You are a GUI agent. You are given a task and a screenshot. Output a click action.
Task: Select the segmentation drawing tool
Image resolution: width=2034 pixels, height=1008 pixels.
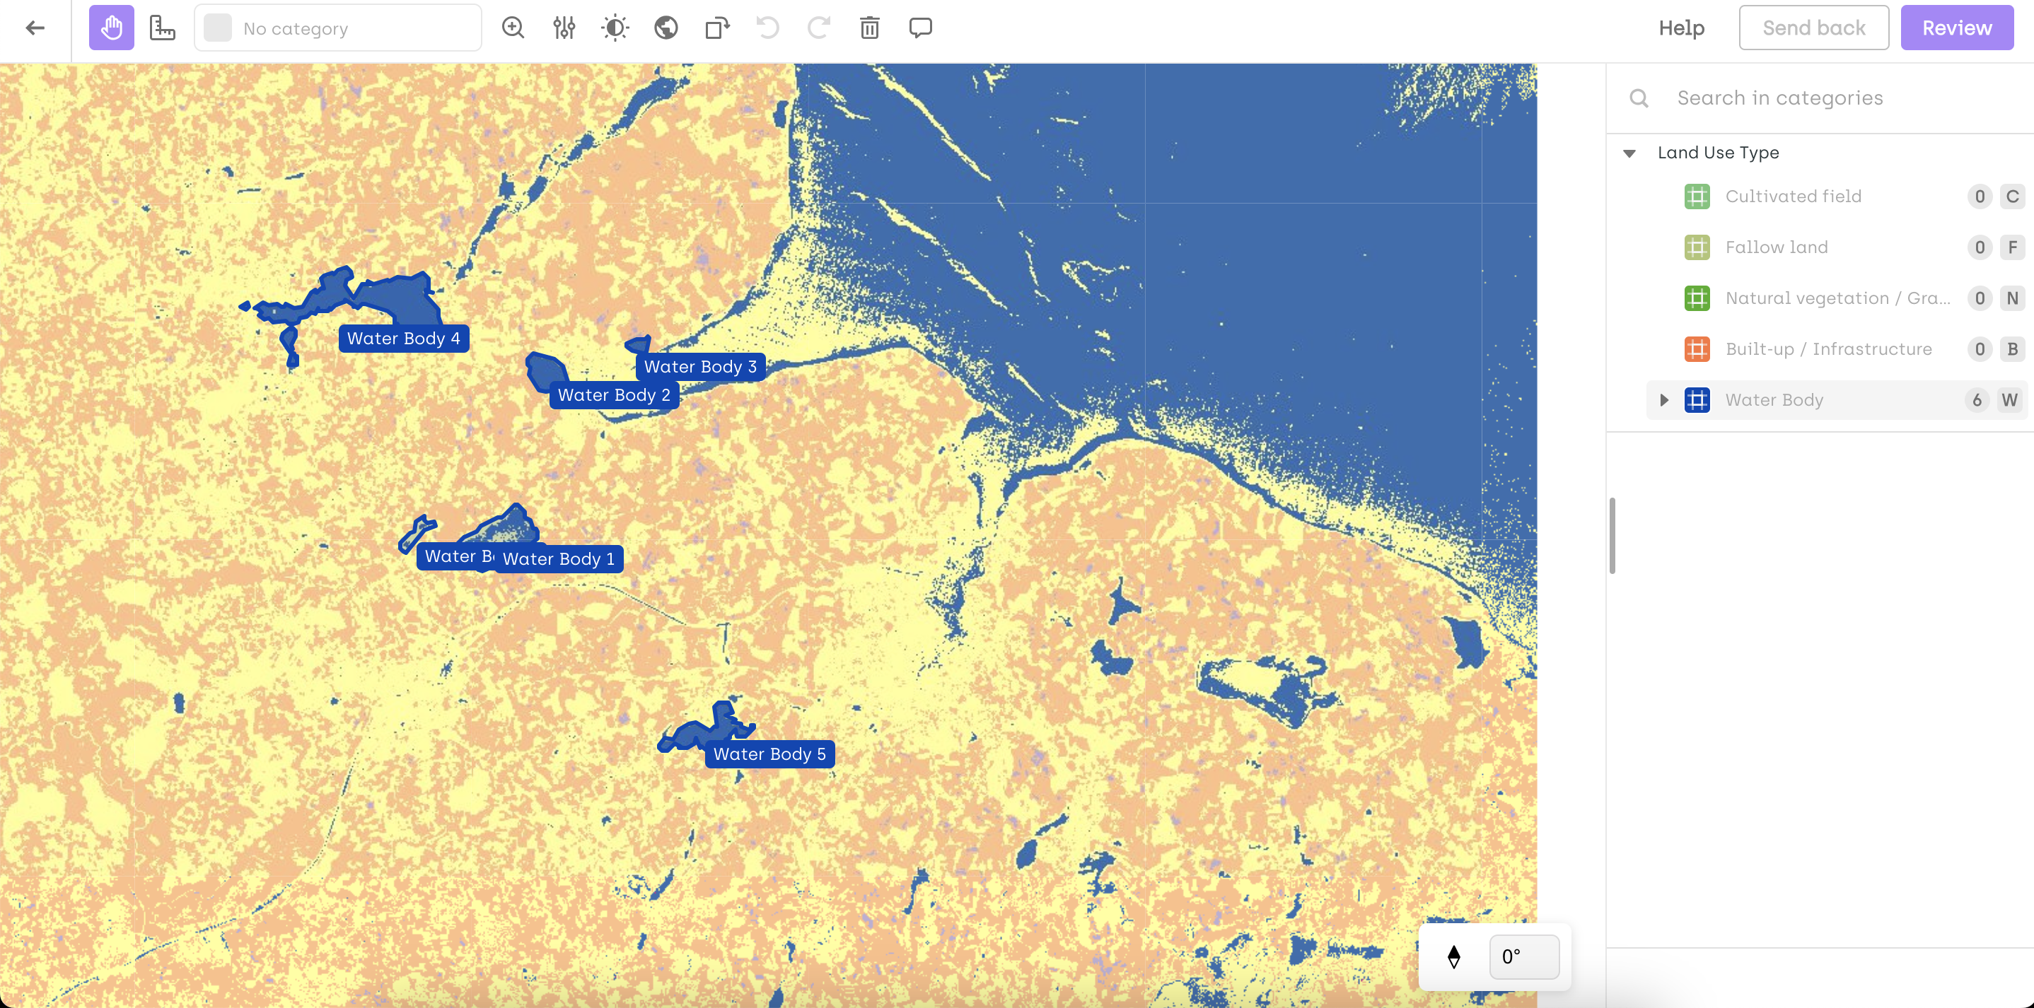coord(162,28)
